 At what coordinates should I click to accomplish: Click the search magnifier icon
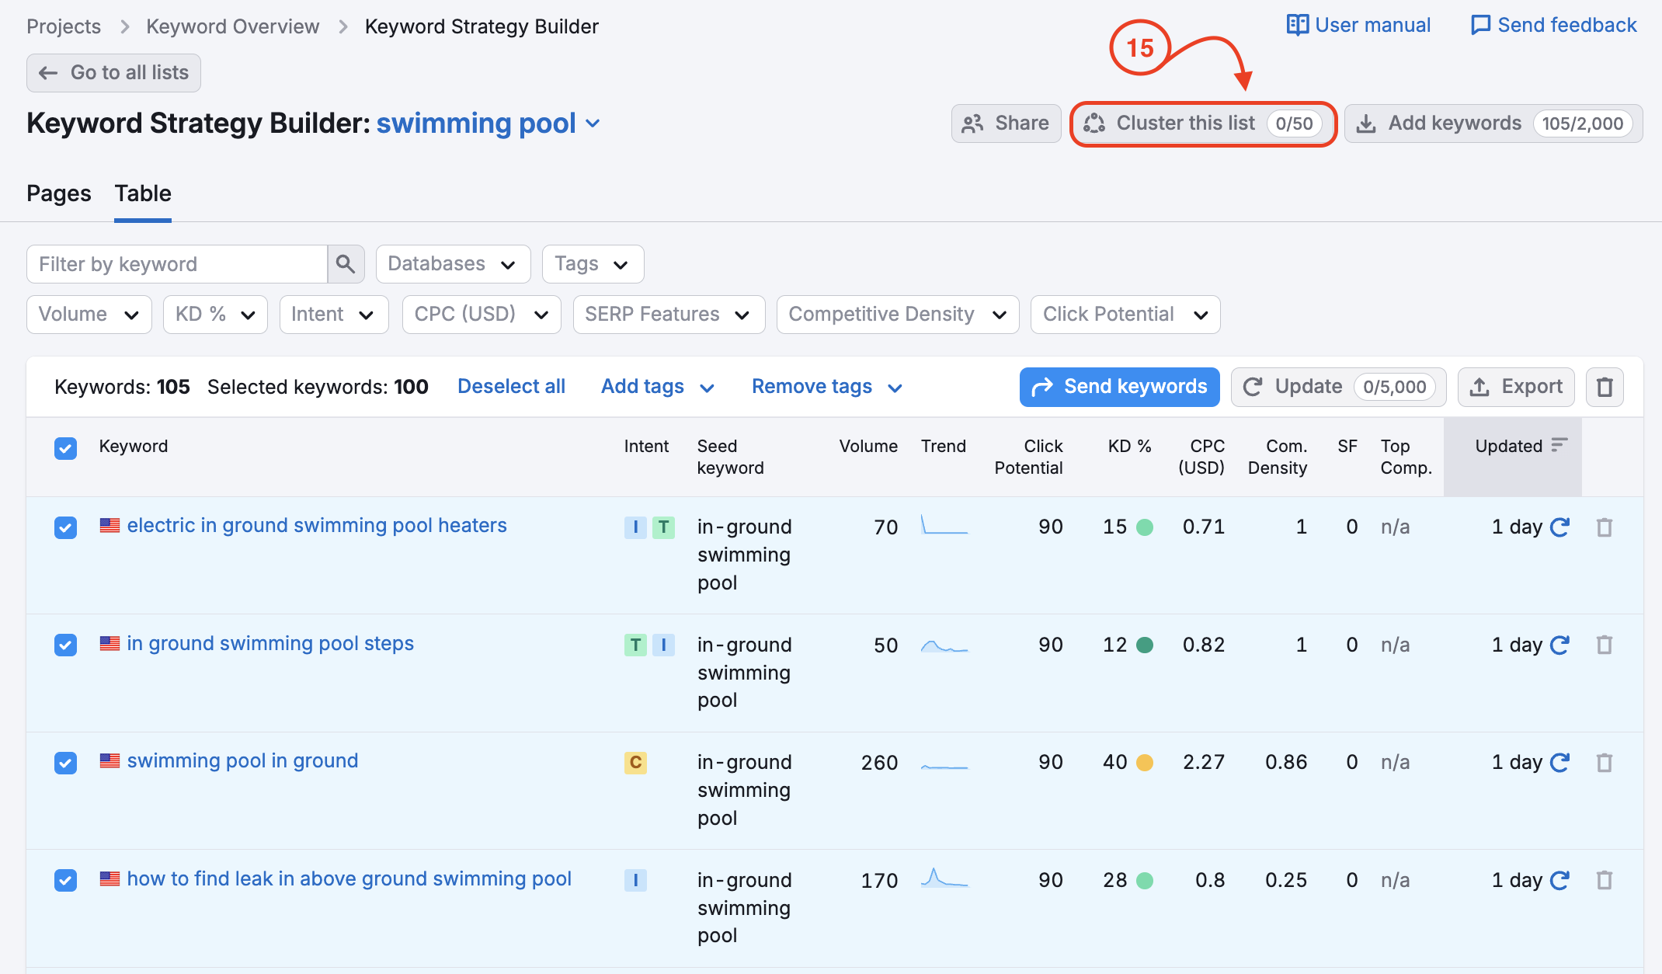click(x=346, y=264)
